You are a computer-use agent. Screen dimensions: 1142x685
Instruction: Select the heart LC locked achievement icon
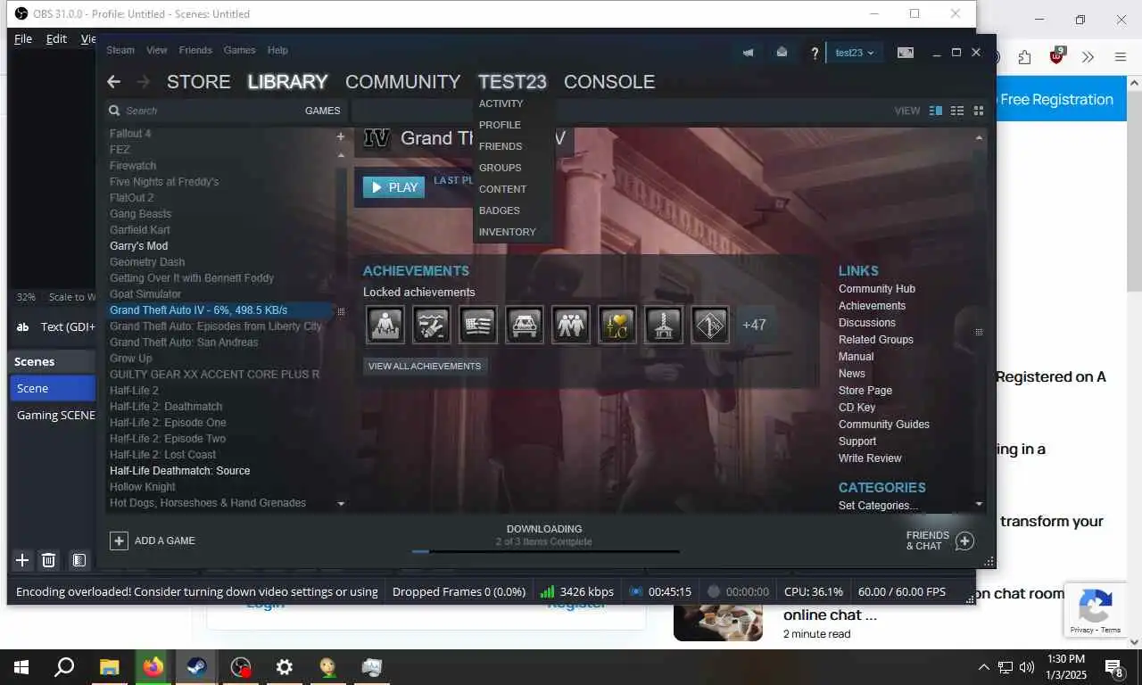[x=617, y=325]
